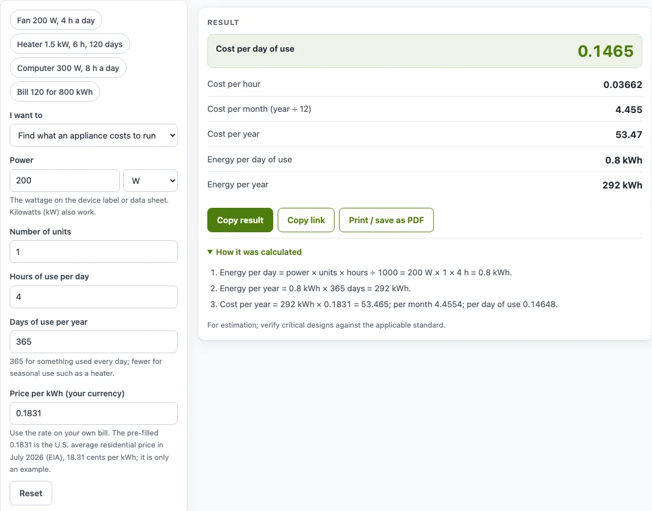Viewport: 652px width, 511px height.
Task: Click the 'Cost per year' row label
Action: coord(233,134)
